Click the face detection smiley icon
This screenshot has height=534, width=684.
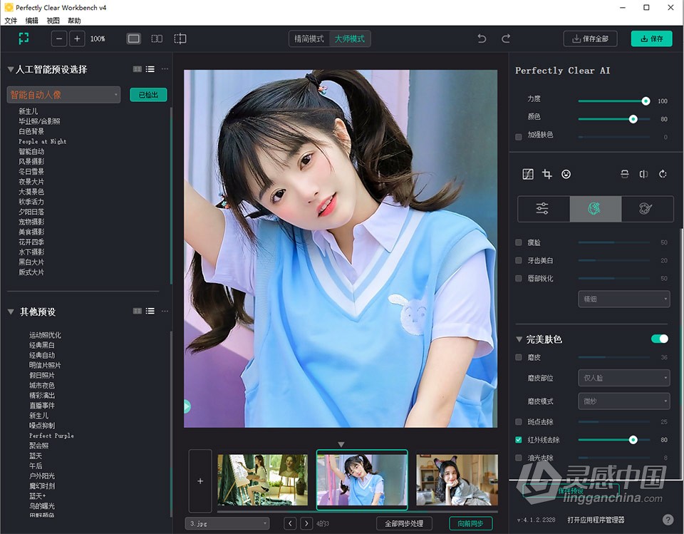coord(566,174)
